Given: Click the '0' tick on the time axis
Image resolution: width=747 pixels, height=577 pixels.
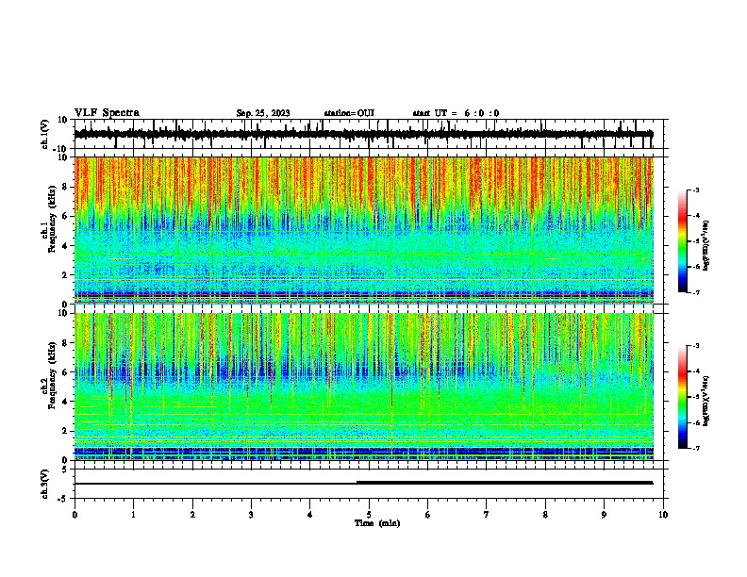Looking at the screenshot, I should 75,515.
